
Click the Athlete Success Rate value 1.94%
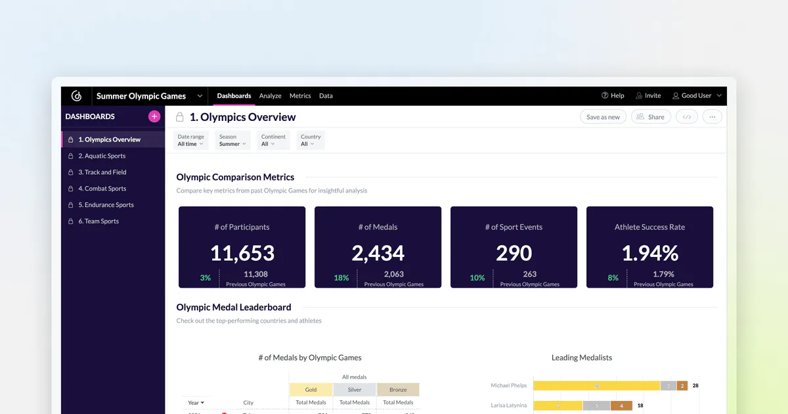pos(649,253)
